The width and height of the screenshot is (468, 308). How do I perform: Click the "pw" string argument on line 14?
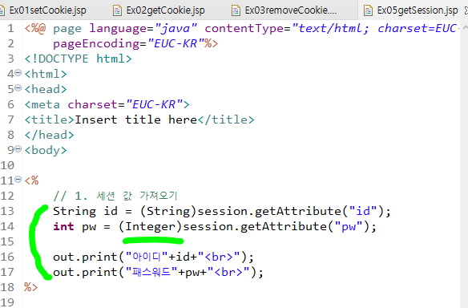click(349, 226)
